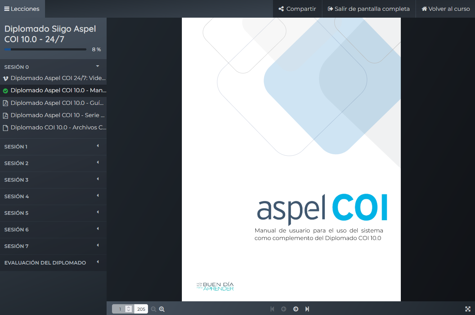Open Diplomado COI 10.0 Archivos lesson
The width and height of the screenshot is (475, 315).
tap(58, 128)
